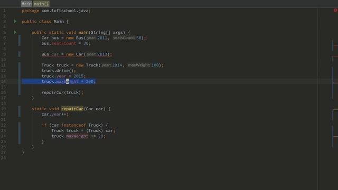Image resolution: width=338 pixels, height=190 pixels.
Task: Click line number 14 in gutter
Action: pyautogui.click(x=4, y=81)
